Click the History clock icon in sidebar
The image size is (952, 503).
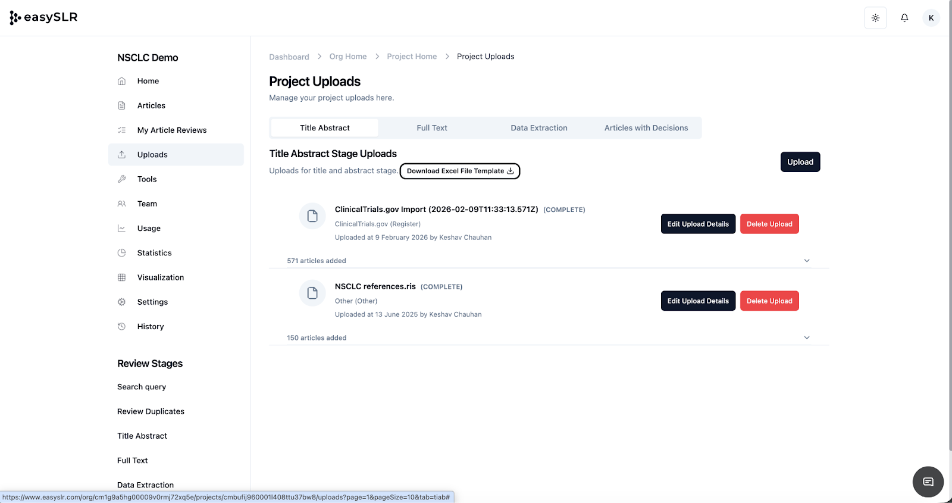(122, 327)
